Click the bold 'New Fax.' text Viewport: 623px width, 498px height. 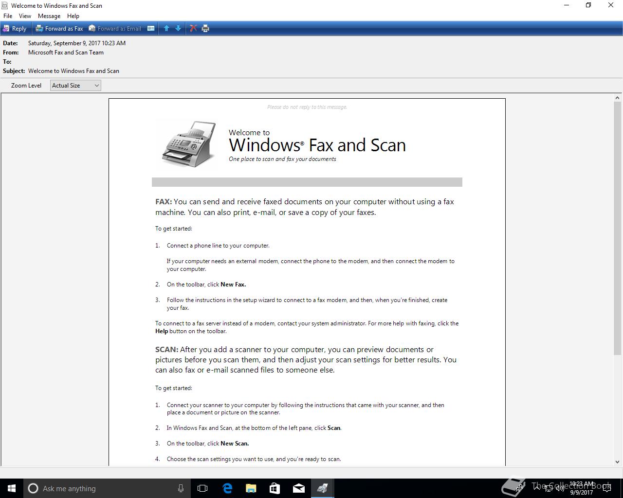coord(233,285)
